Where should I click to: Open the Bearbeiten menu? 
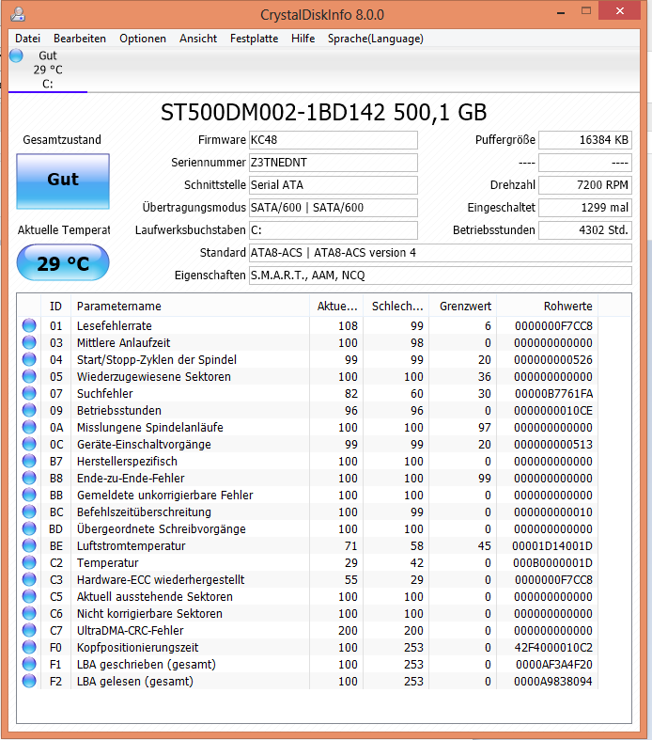pyautogui.click(x=80, y=39)
